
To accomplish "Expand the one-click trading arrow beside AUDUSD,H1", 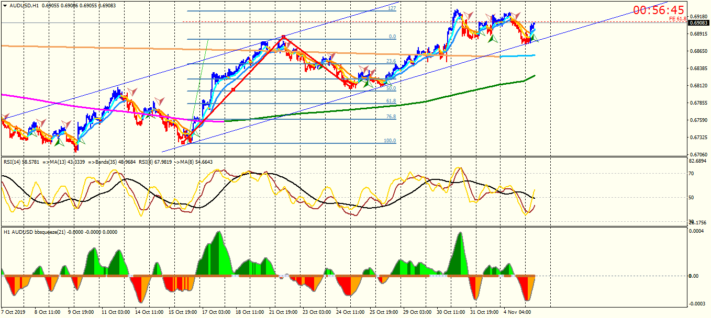I will click(5, 5).
